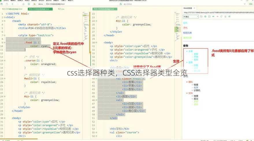Click the new file icon in top toolbar
Image resolution: width=254 pixels, height=141 pixels.
[x=1, y=4]
